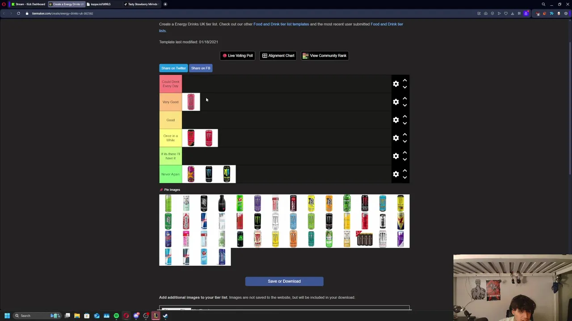Move Never Again tier row down
The width and height of the screenshot is (572, 321).
tap(405, 177)
